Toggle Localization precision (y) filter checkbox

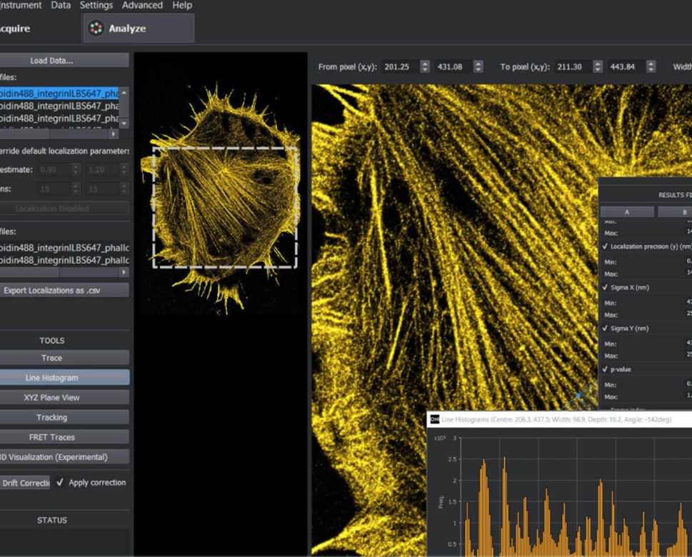tap(606, 246)
